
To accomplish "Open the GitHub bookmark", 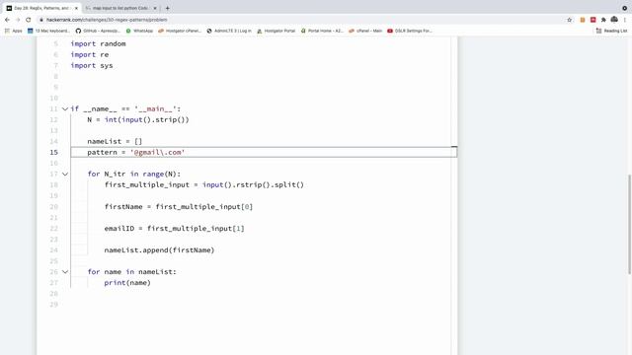I will click(98, 31).
